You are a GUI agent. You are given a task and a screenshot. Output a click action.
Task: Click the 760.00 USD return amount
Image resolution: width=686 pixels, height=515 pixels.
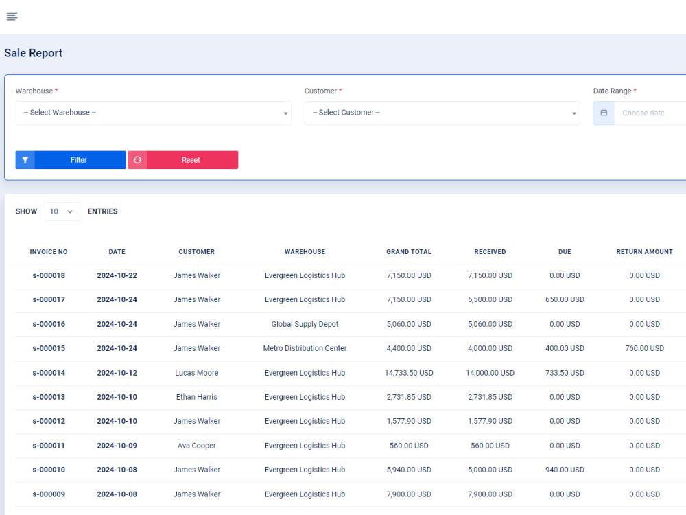pos(644,348)
